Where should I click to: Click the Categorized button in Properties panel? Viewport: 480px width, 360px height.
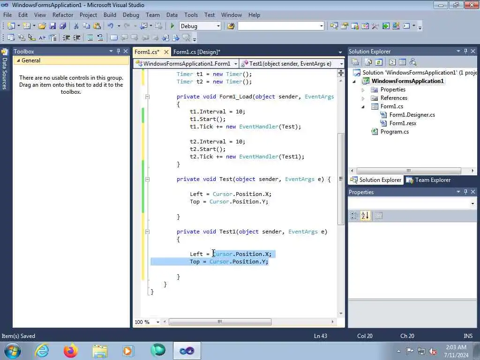tap(354, 216)
